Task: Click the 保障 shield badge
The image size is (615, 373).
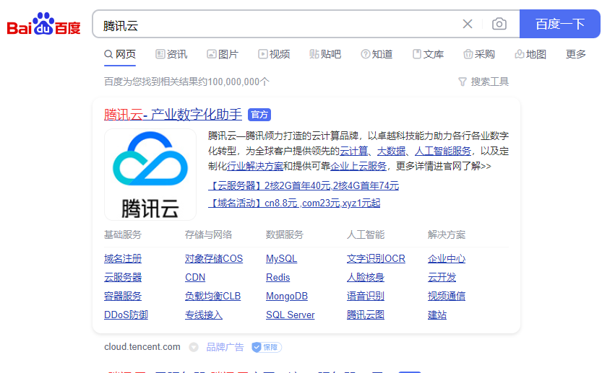Action: (267, 347)
